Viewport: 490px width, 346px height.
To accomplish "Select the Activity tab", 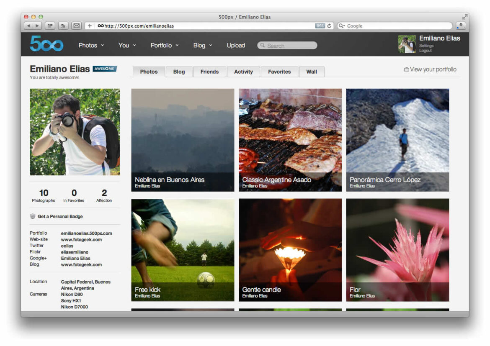I will point(243,72).
